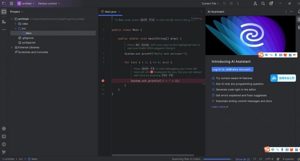Open the Notifications bell icon
300x161 pixels.
(x=299, y=12)
